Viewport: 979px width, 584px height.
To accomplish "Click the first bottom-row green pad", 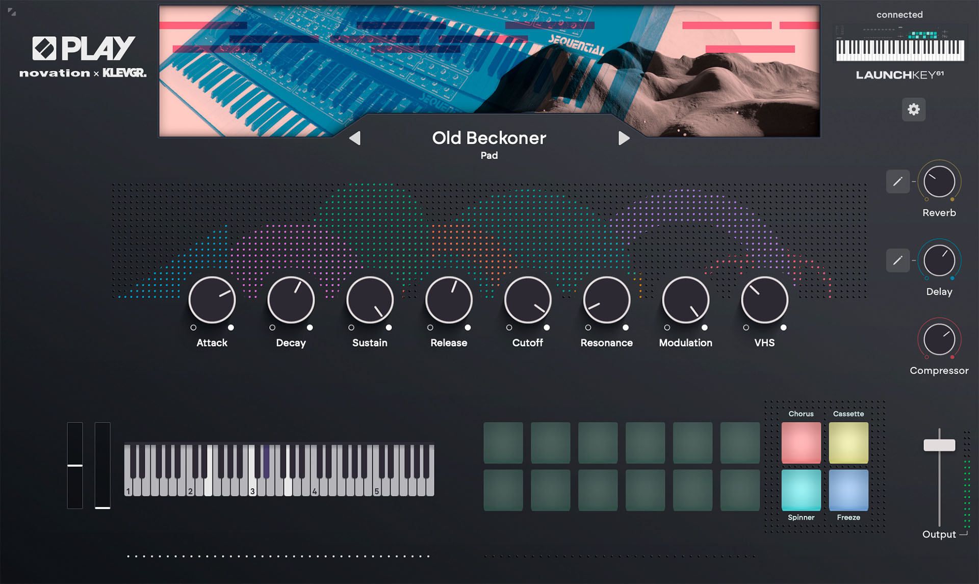I will [503, 490].
